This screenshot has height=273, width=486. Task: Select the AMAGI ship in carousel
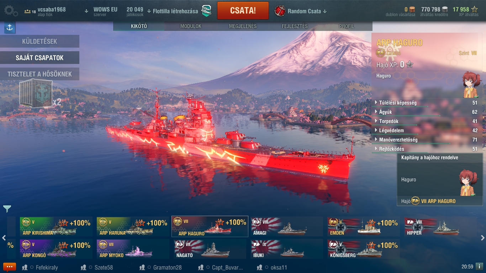click(x=287, y=226)
